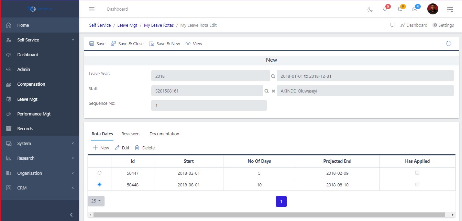The height and width of the screenshot is (221, 462).
Task: Check Has Applied for rota entry 50448
Action: 417,184
